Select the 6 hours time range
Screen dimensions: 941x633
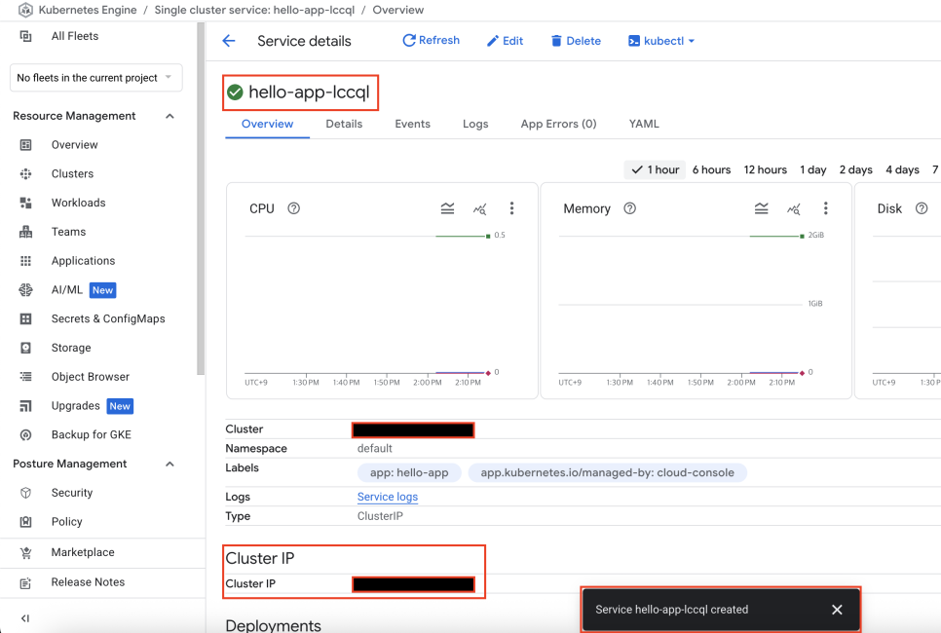pyautogui.click(x=712, y=169)
